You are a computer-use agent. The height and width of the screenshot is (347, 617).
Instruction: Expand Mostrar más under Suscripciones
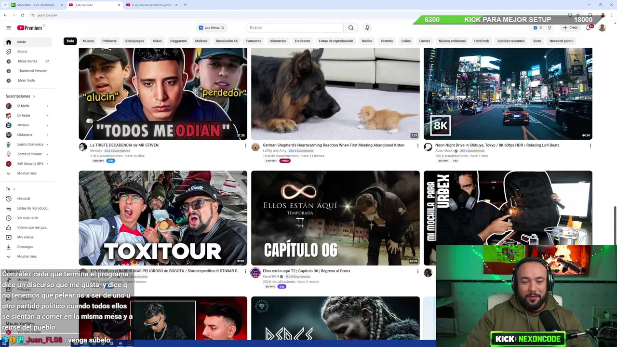tap(27, 173)
